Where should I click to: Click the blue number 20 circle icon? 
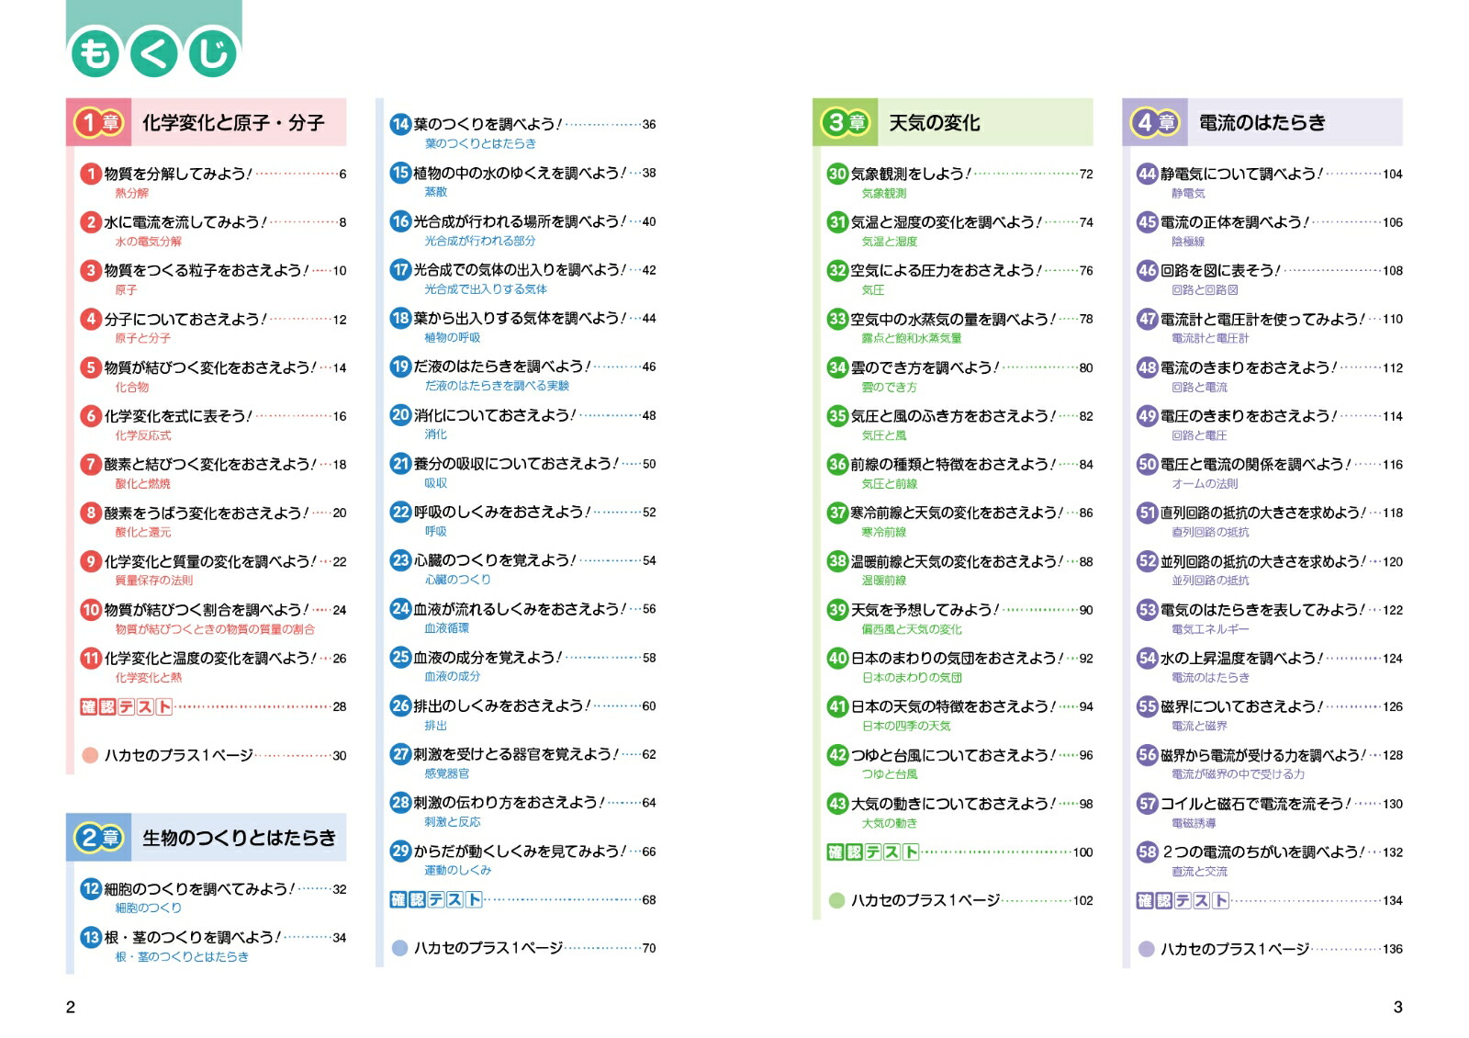point(400,415)
